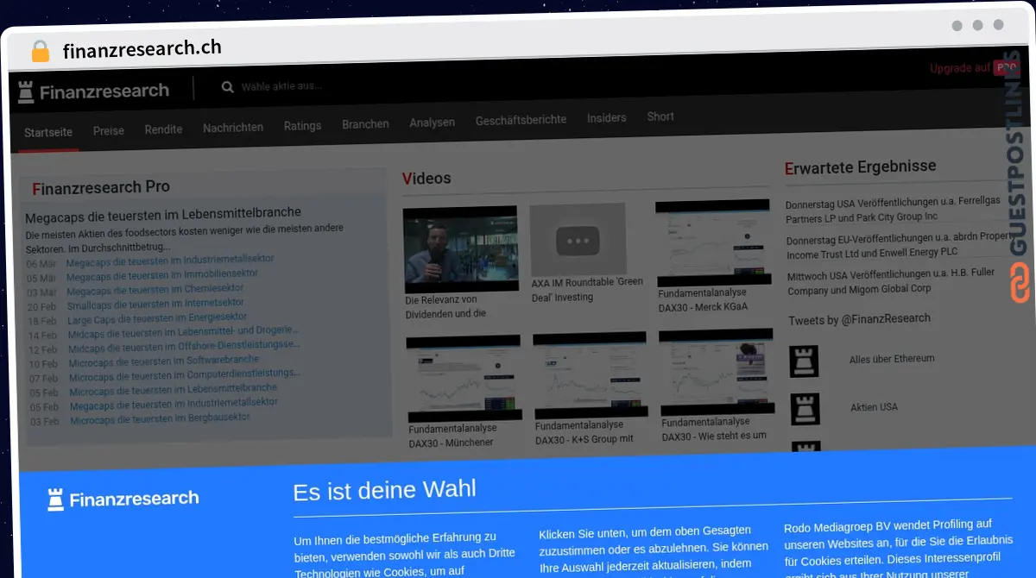Open Donnerstag USA Veröffentlichungen Ferrellgas entry
The height and width of the screenshot is (578, 1036).
[x=893, y=210]
